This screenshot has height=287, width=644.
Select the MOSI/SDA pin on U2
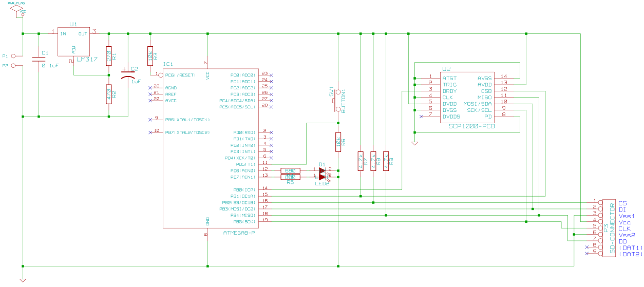478,103
